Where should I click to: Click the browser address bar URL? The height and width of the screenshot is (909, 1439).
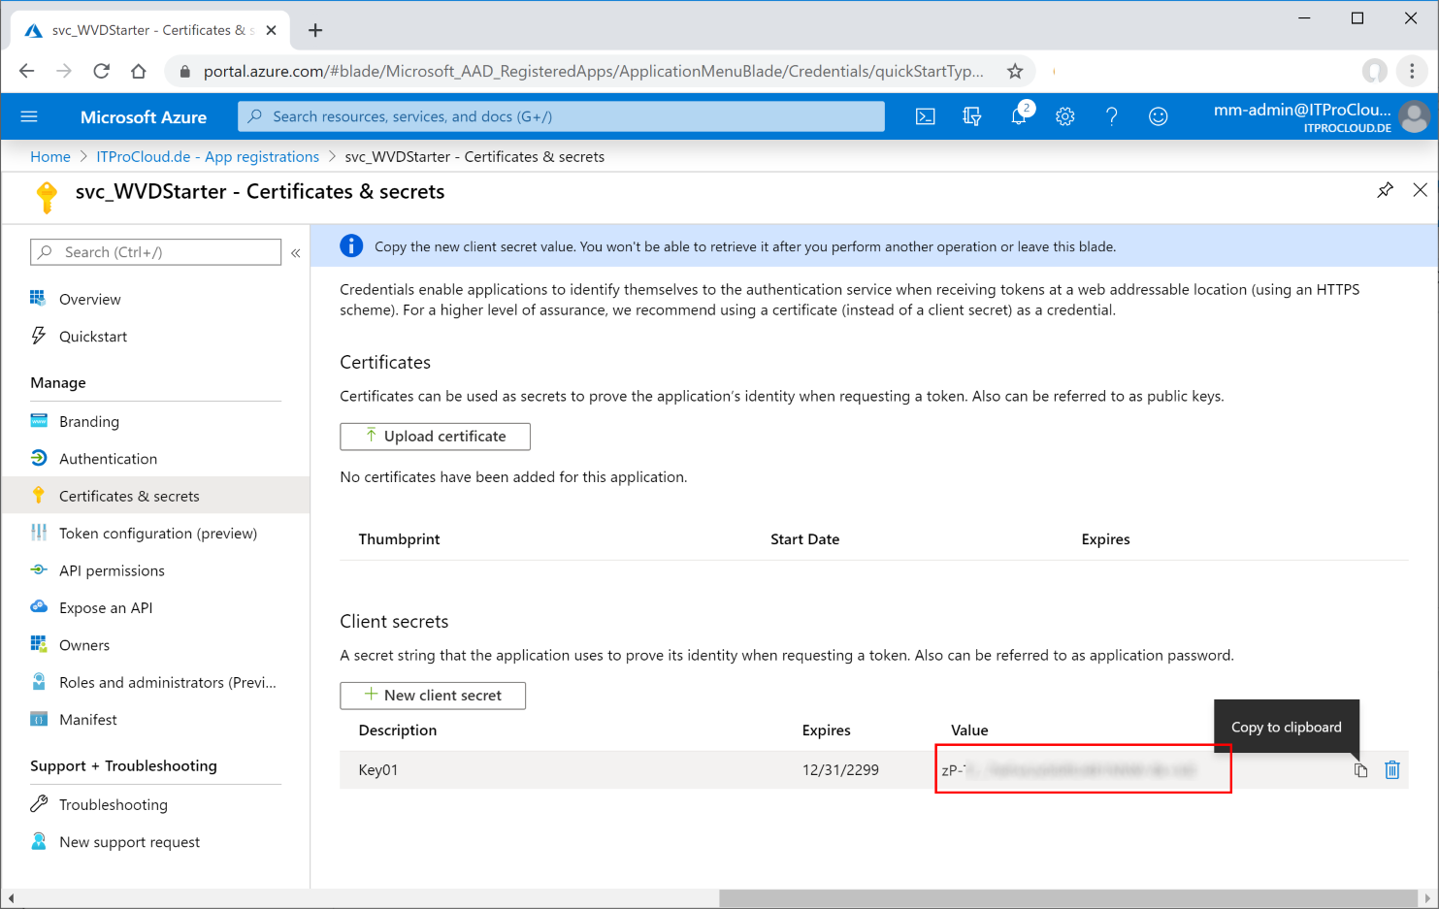click(x=593, y=71)
